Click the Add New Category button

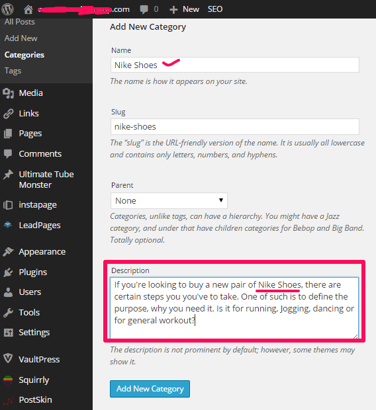150,389
